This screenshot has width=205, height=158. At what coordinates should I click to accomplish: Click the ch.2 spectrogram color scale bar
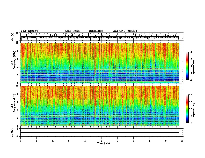point(187,109)
